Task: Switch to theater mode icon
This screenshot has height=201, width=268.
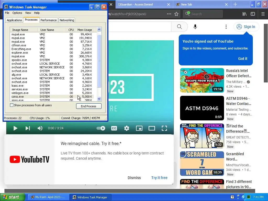Action: coord(152,128)
